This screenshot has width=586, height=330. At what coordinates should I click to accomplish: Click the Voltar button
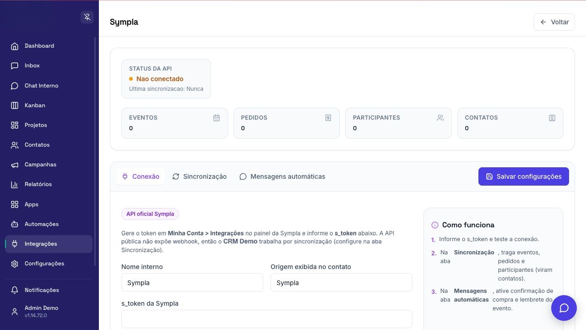(x=554, y=22)
